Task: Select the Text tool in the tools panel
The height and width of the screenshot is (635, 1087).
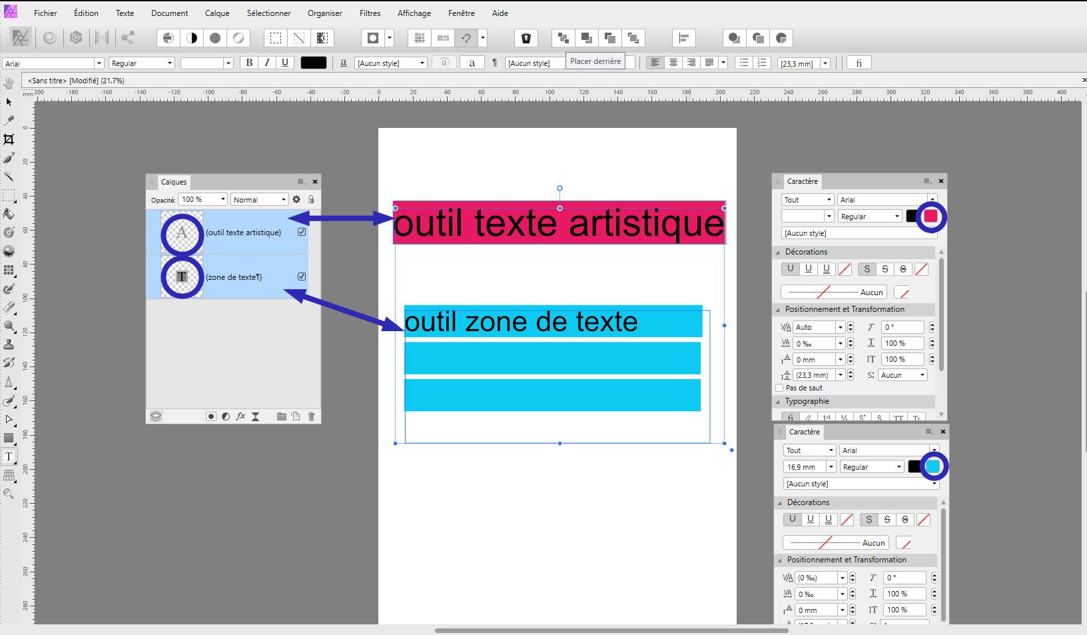Action: [9, 456]
